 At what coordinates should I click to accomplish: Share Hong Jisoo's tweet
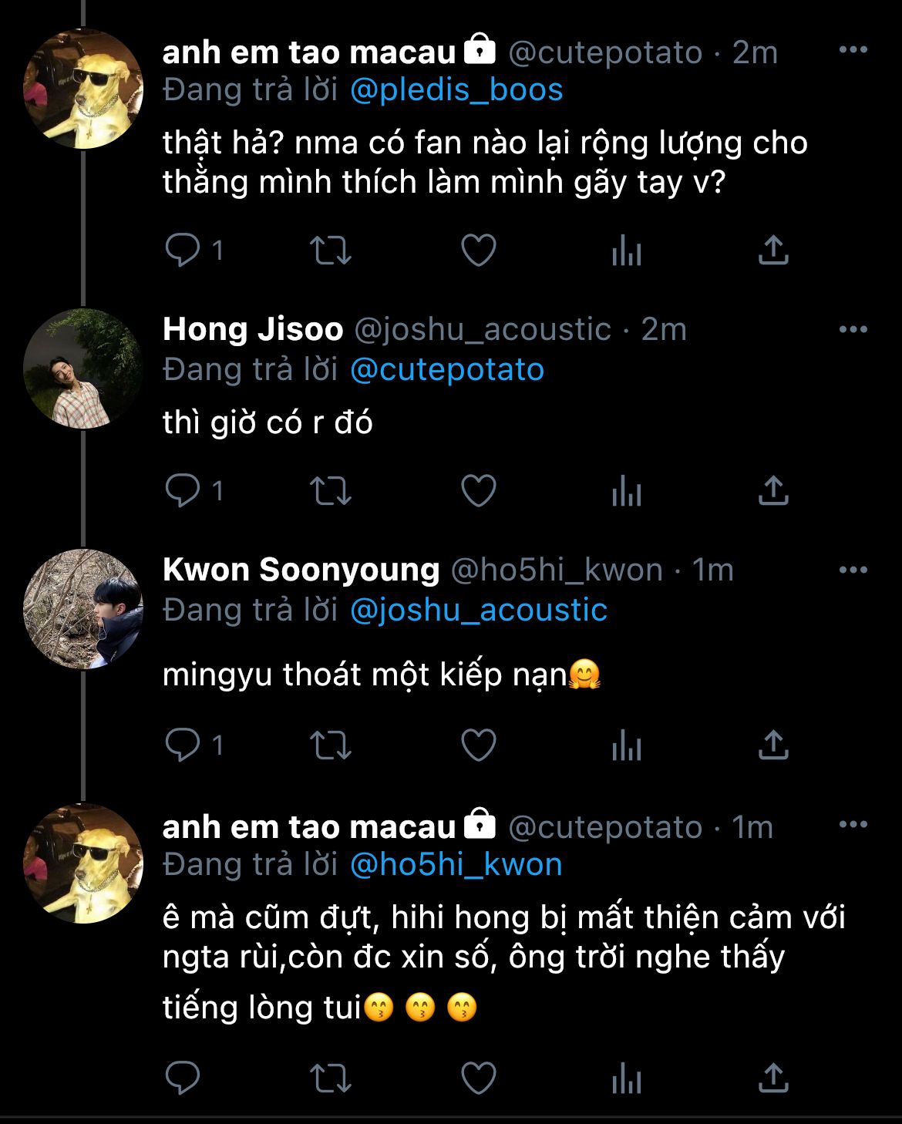coord(773,490)
